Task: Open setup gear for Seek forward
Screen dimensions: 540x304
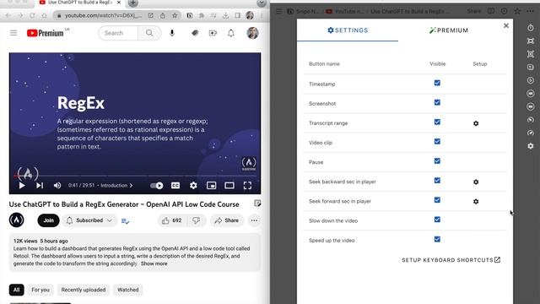Action: click(x=476, y=202)
